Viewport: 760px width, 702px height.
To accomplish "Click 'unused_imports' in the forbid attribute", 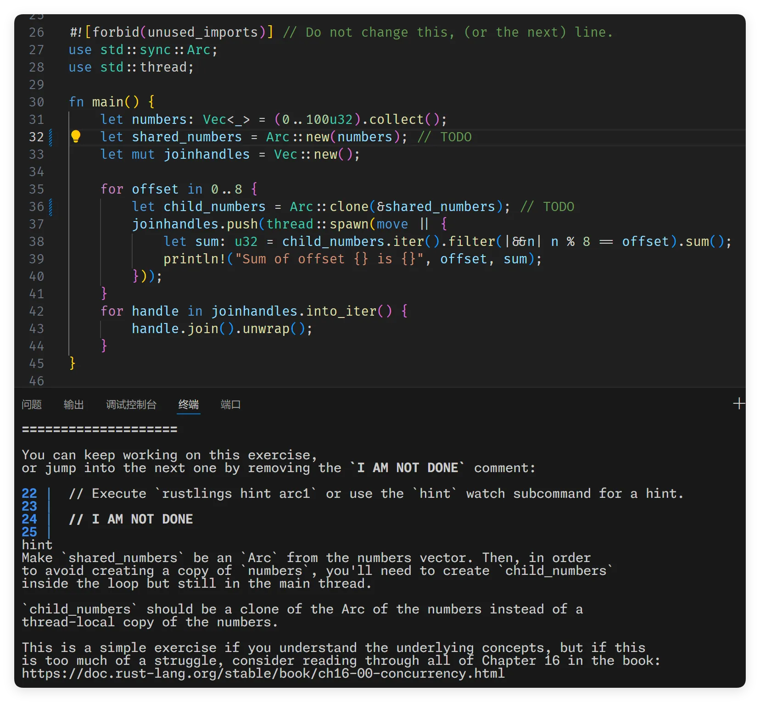I will (203, 33).
